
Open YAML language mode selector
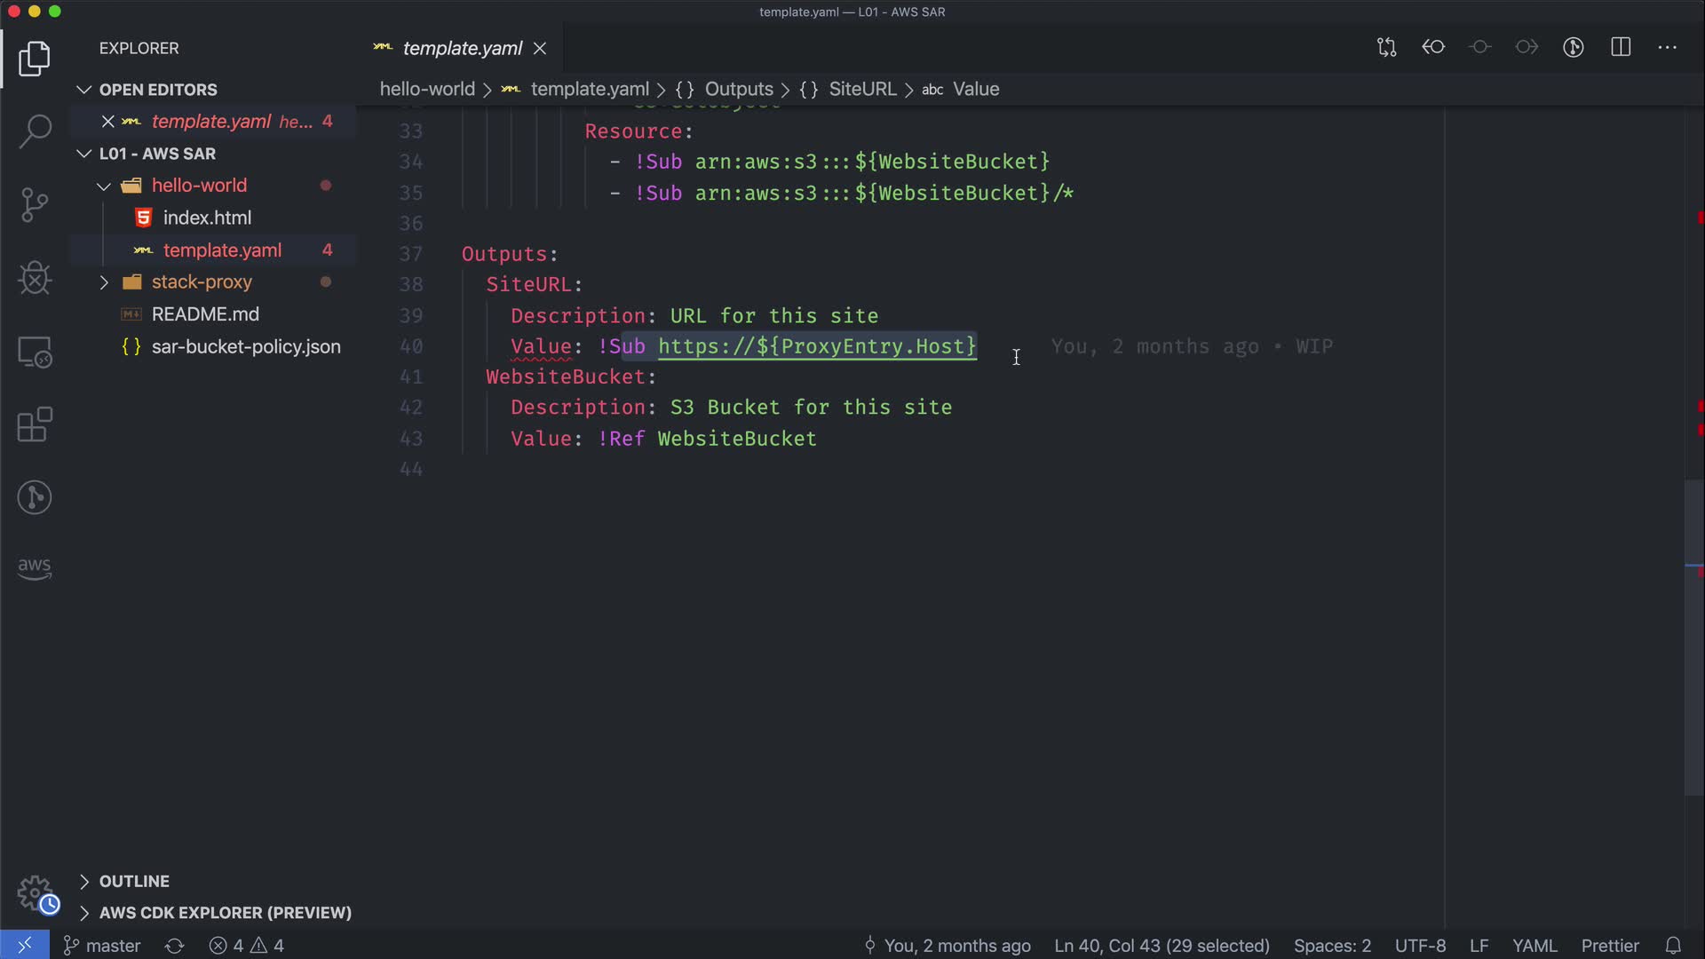coord(1534,945)
